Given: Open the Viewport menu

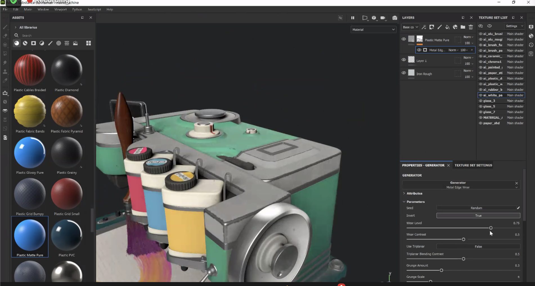Looking at the screenshot, I should pyautogui.click(x=60, y=9).
